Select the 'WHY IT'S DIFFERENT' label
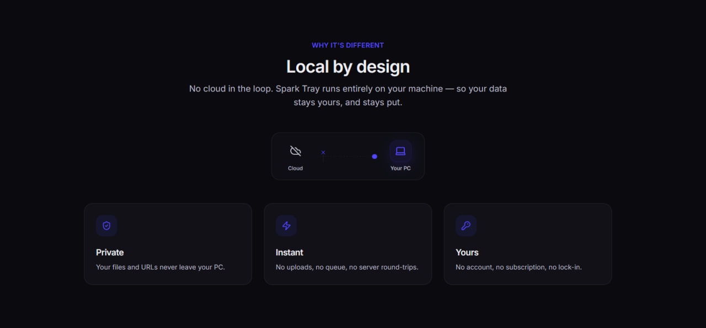 348,45
